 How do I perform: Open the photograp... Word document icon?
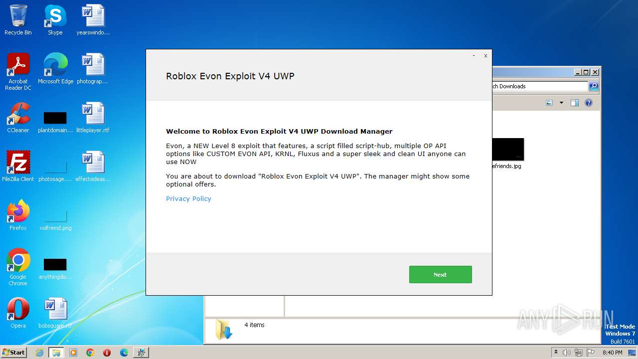[93, 69]
